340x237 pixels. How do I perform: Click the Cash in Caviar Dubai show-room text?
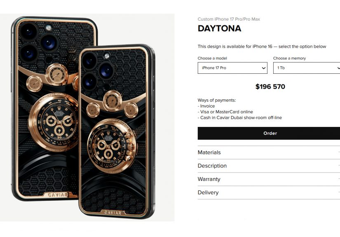coord(239,117)
